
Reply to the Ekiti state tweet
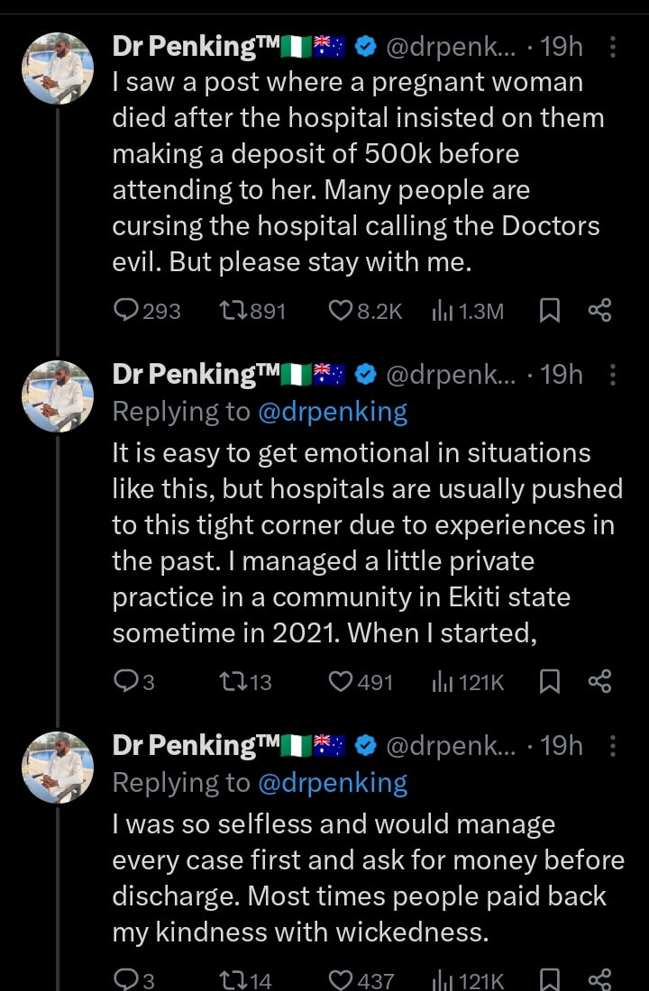124,682
